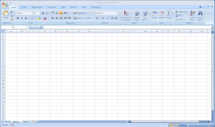
Task: Click the Office Button logo
Action: click(x=4, y=5)
